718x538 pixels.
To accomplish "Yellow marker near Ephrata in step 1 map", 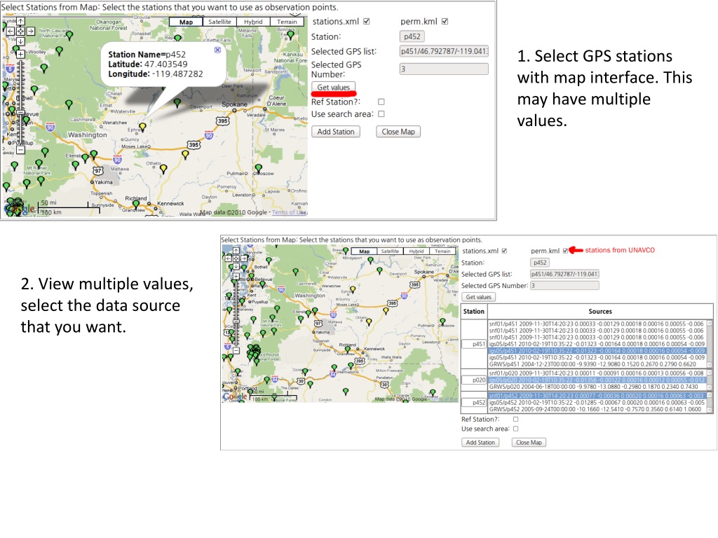I will (143, 127).
